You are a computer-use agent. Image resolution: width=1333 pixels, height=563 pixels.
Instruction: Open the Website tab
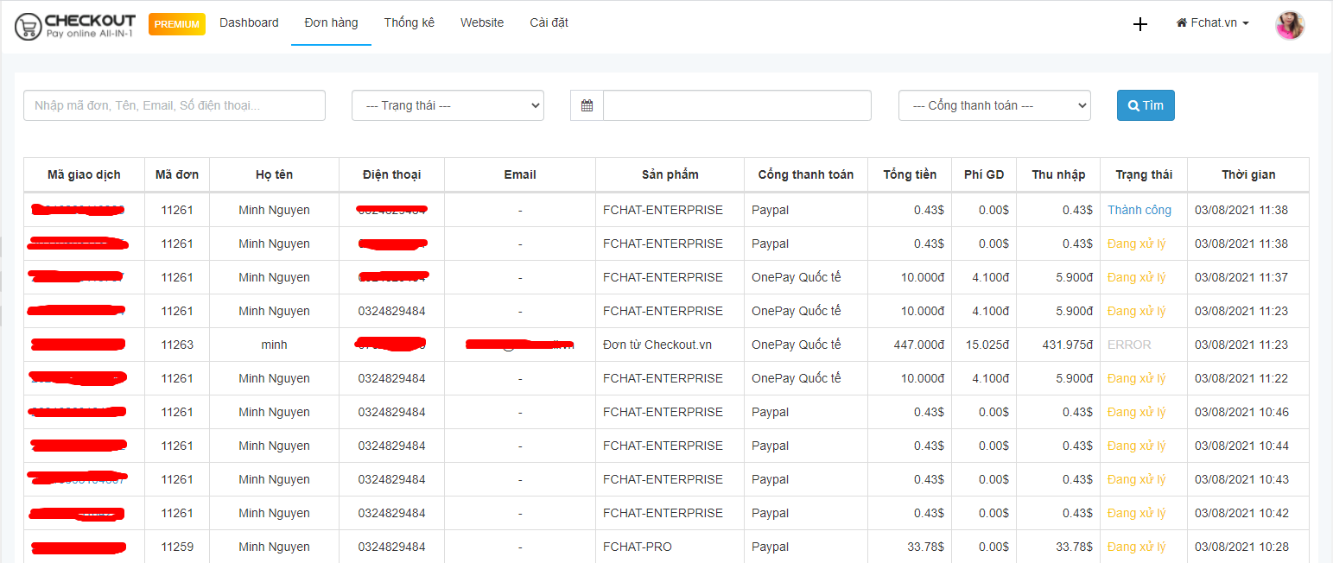point(482,23)
